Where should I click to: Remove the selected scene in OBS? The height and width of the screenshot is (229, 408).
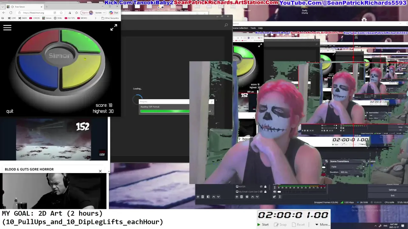[x=203, y=197]
